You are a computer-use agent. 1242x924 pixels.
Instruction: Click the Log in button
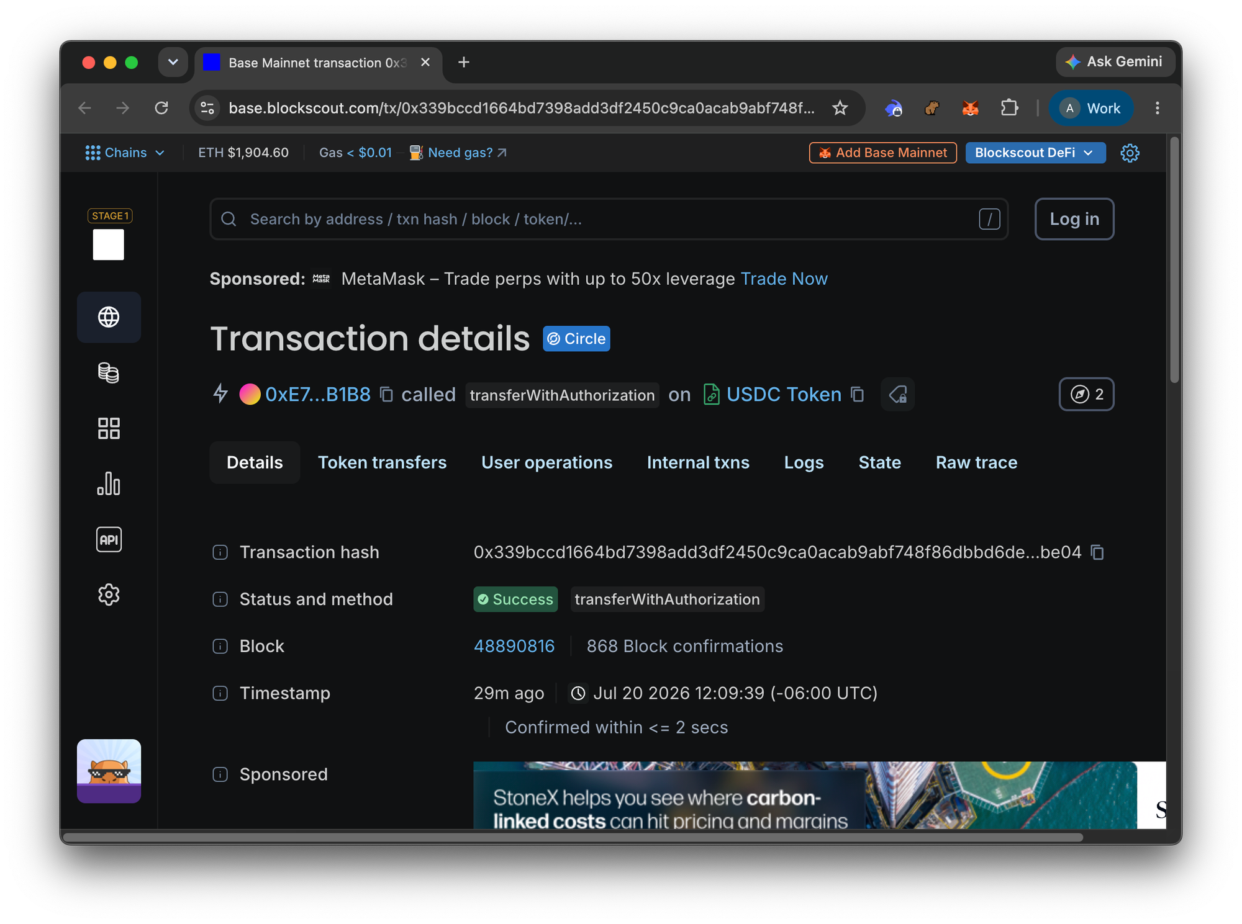[1074, 219]
